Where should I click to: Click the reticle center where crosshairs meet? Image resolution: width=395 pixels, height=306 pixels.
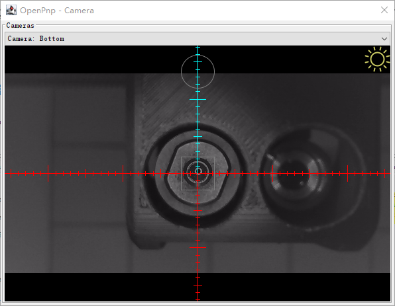tap(197, 173)
